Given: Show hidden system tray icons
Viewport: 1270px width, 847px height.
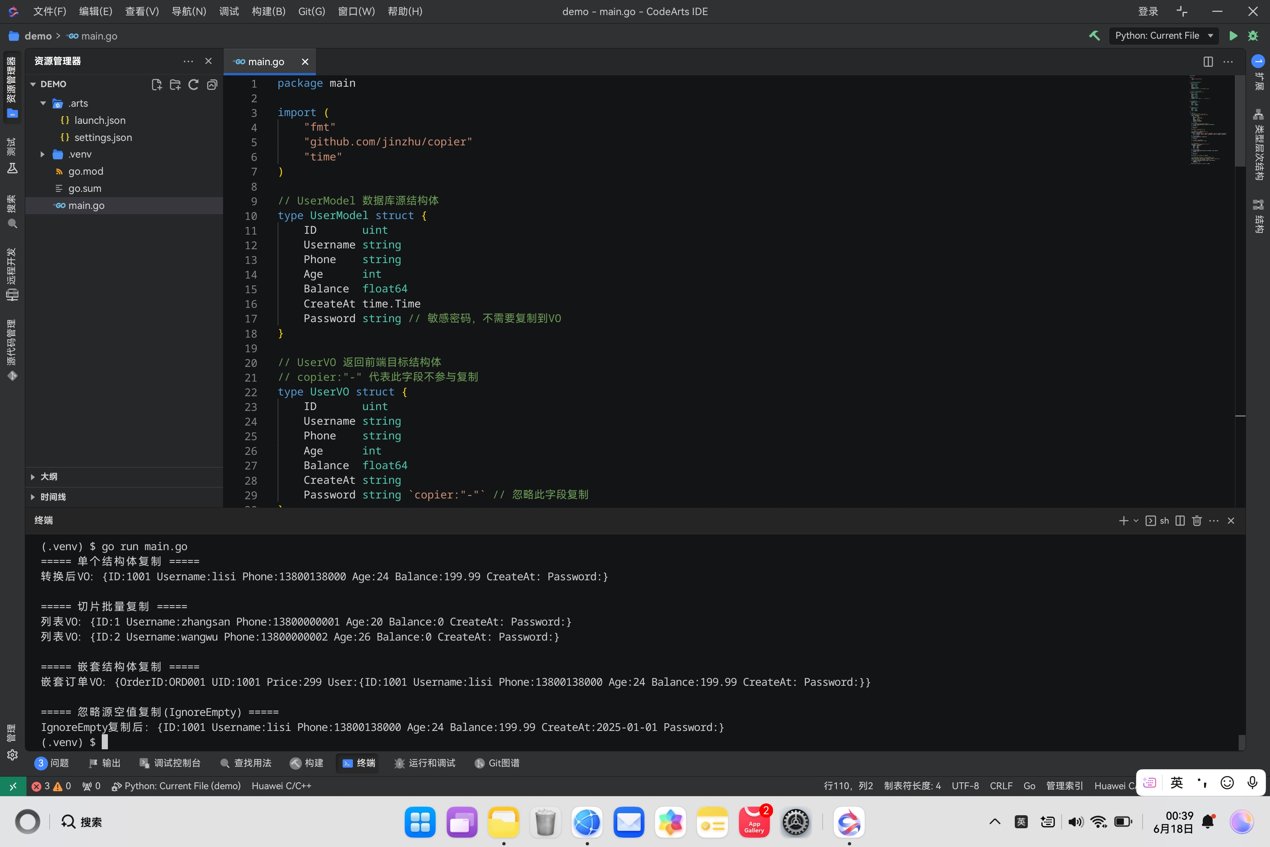Looking at the screenshot, I should [x=994, y=822].
